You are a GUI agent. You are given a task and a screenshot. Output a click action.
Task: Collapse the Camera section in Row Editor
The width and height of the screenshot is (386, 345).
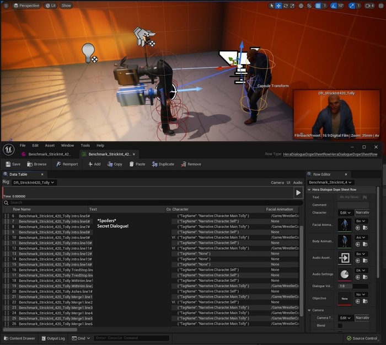point(309,311)
